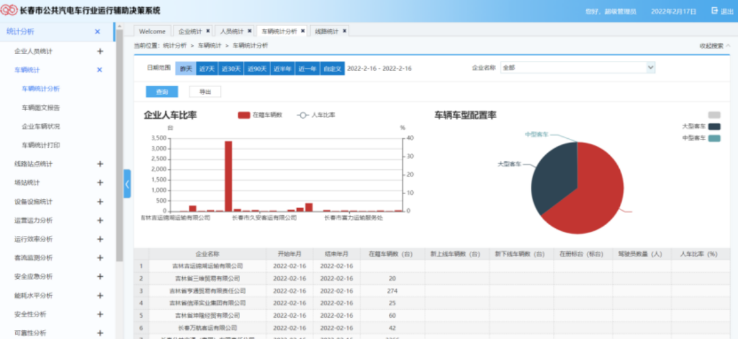
Task: Expand 安全应急分析 with its plus icon
Action: 100,277
